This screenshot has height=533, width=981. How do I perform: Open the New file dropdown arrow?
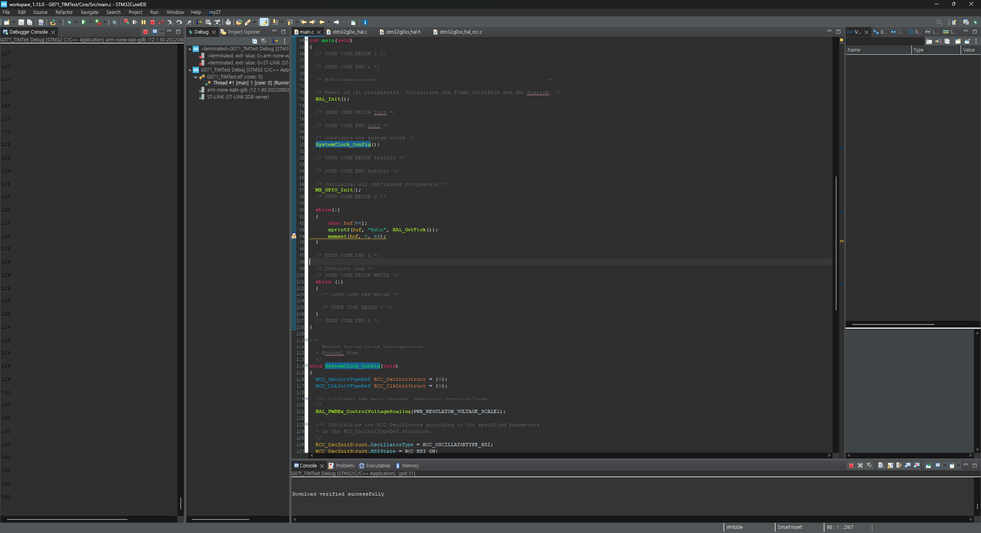[13, 22]
